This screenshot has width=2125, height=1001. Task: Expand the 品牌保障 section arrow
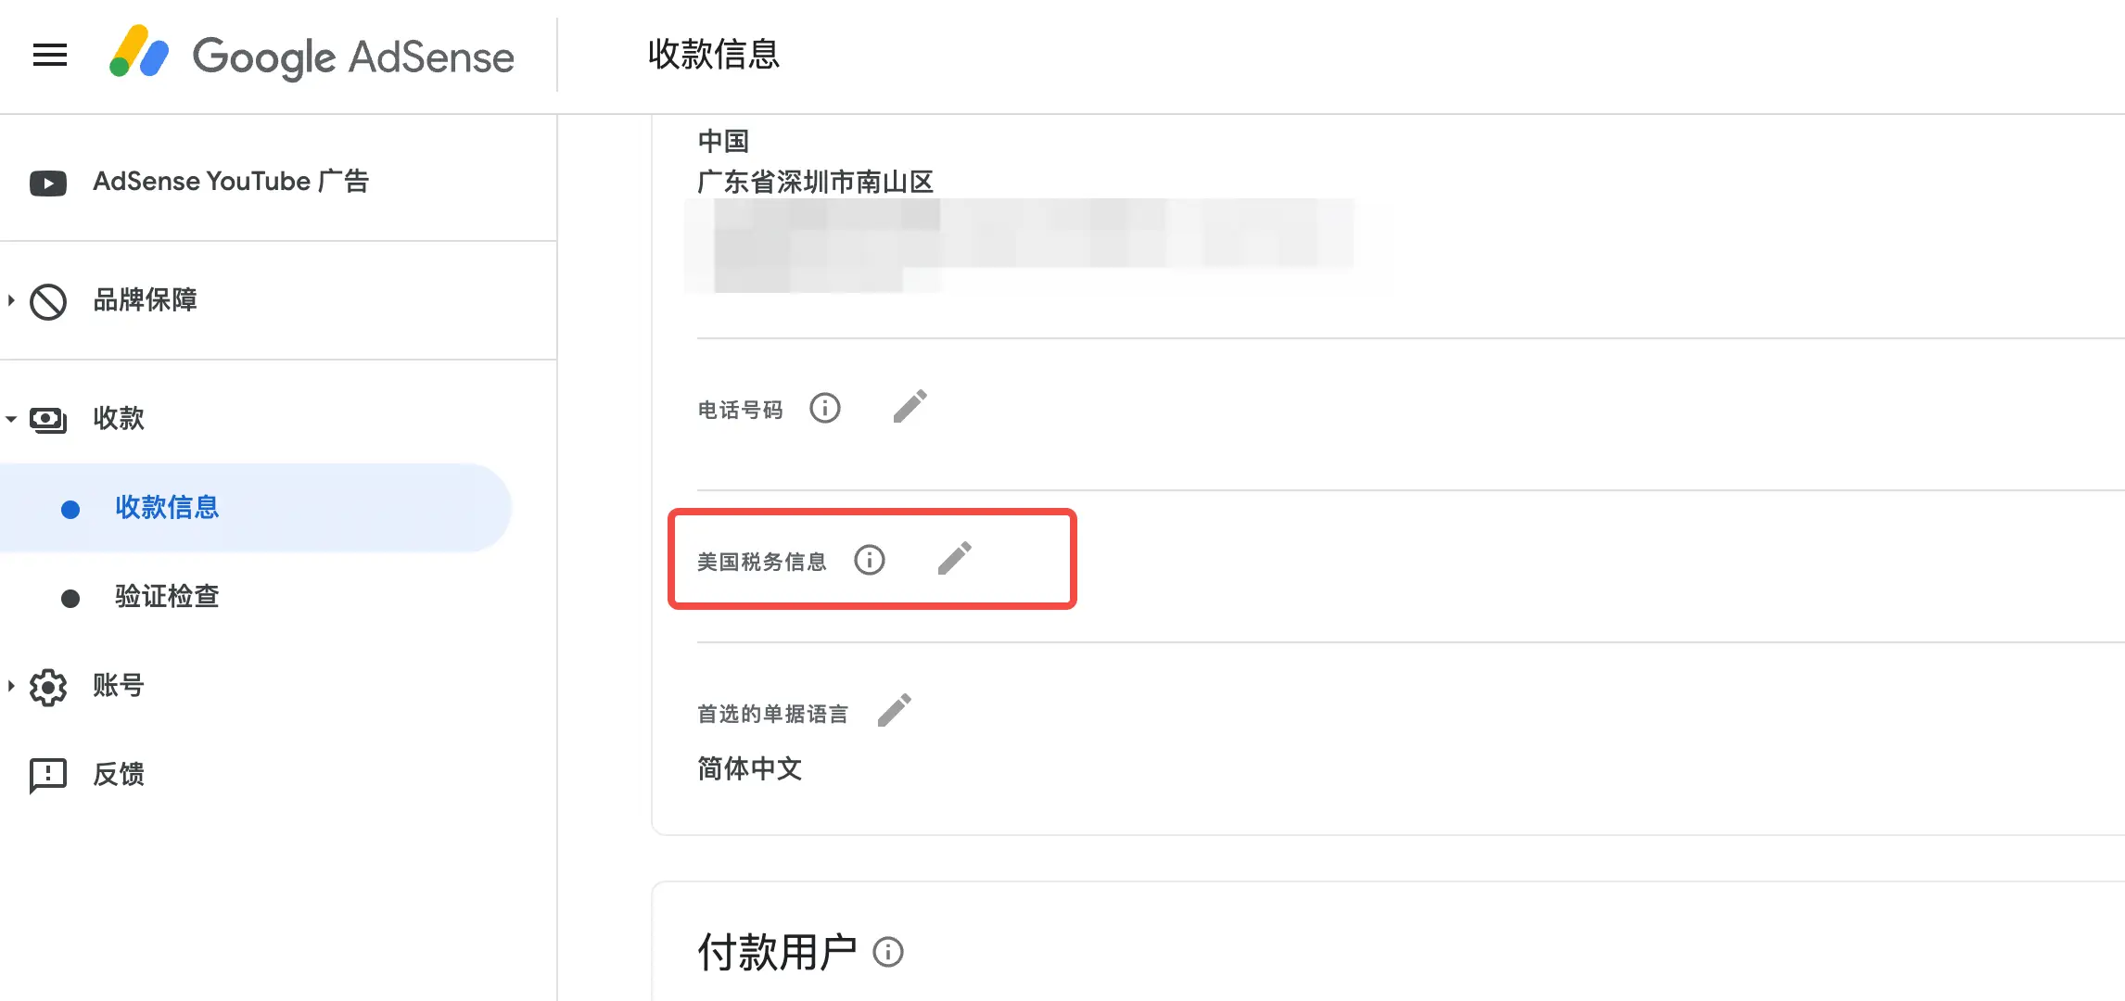pos(11,300)
